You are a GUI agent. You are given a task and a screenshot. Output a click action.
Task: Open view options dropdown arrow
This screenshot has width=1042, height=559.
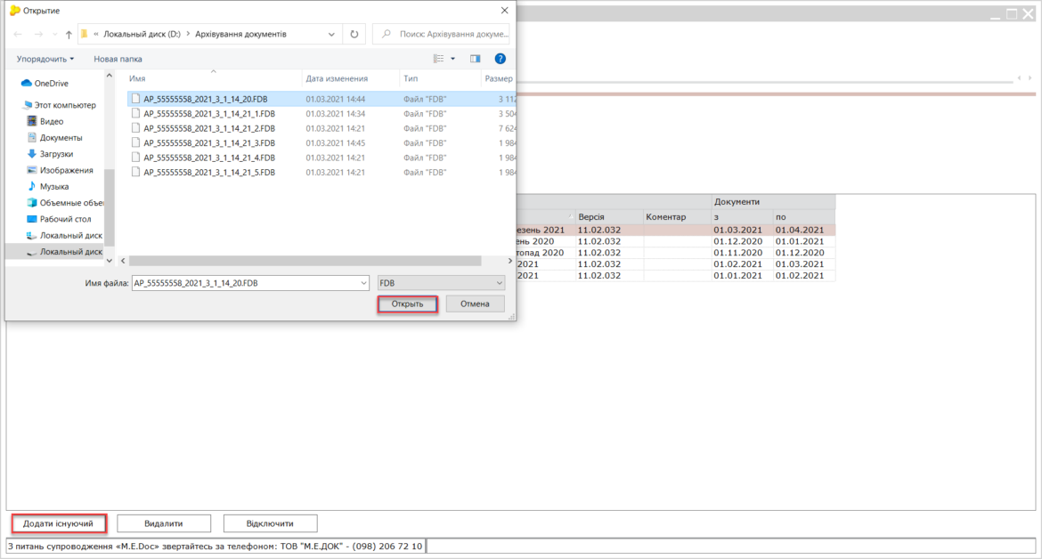click(x=453, y=59)
